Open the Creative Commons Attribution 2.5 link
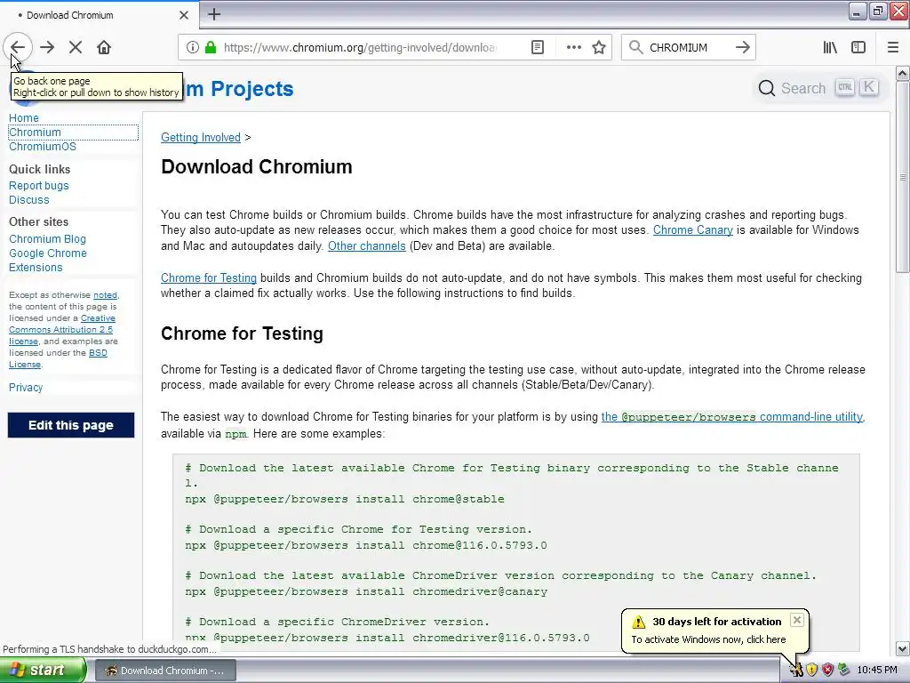 tap(61, 329)
